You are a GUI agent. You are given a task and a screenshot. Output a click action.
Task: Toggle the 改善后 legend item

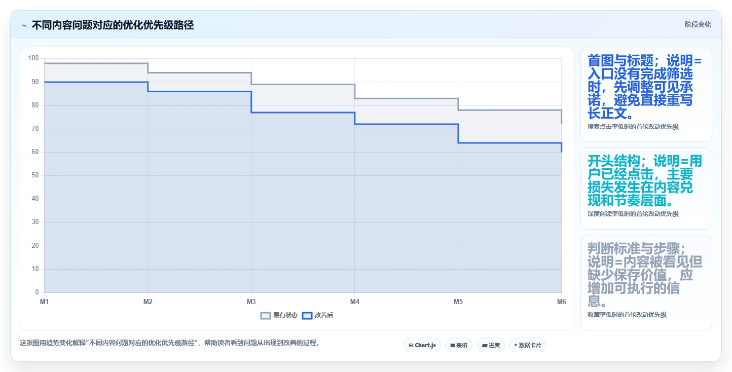coord(317,315)
